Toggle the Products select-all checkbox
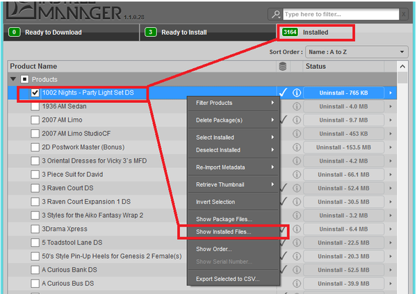 [25, 79]
